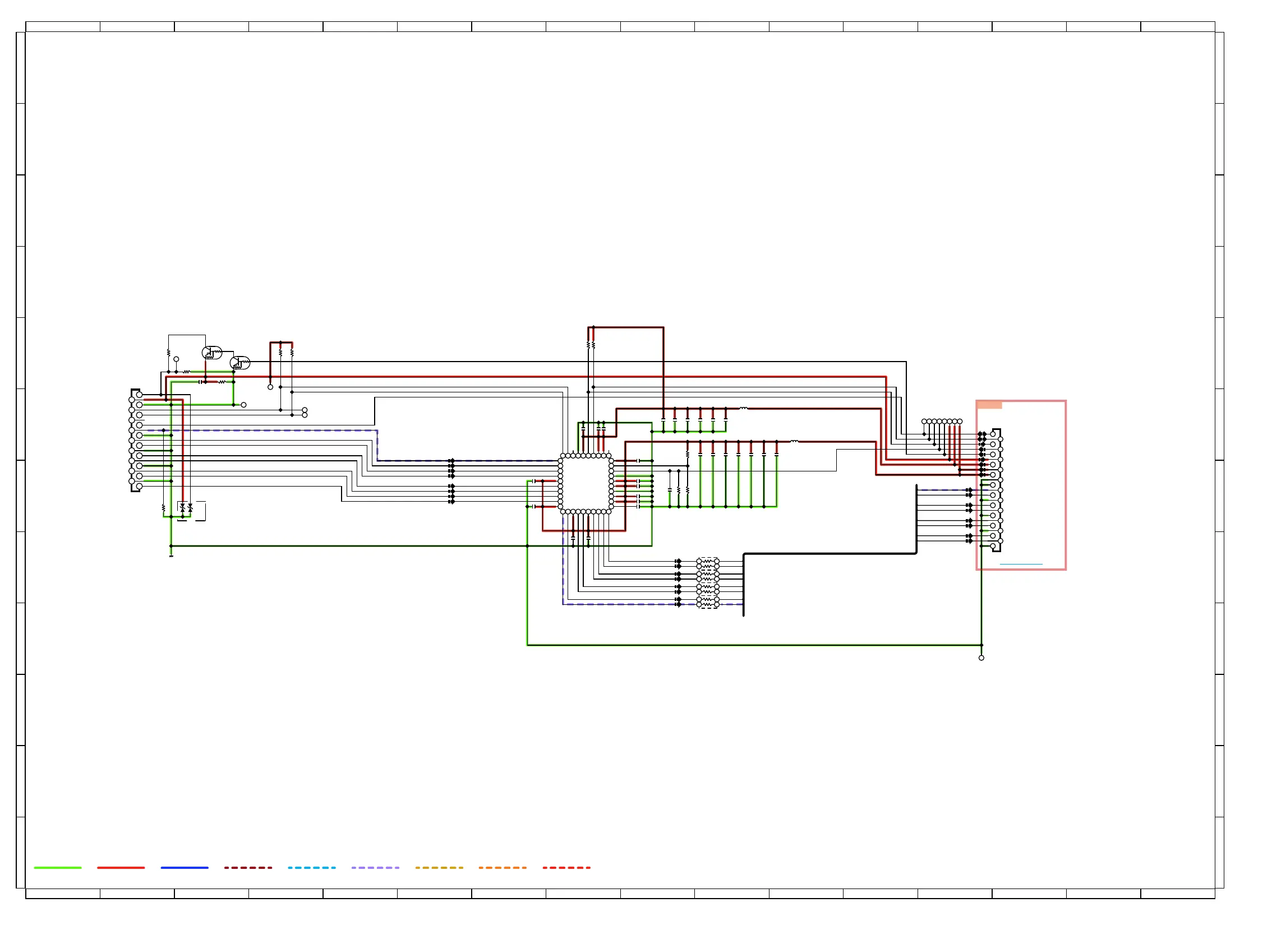Click the orange tag in the pink box
Viewport: 1272px width, 944px height.
pos(989,405)
